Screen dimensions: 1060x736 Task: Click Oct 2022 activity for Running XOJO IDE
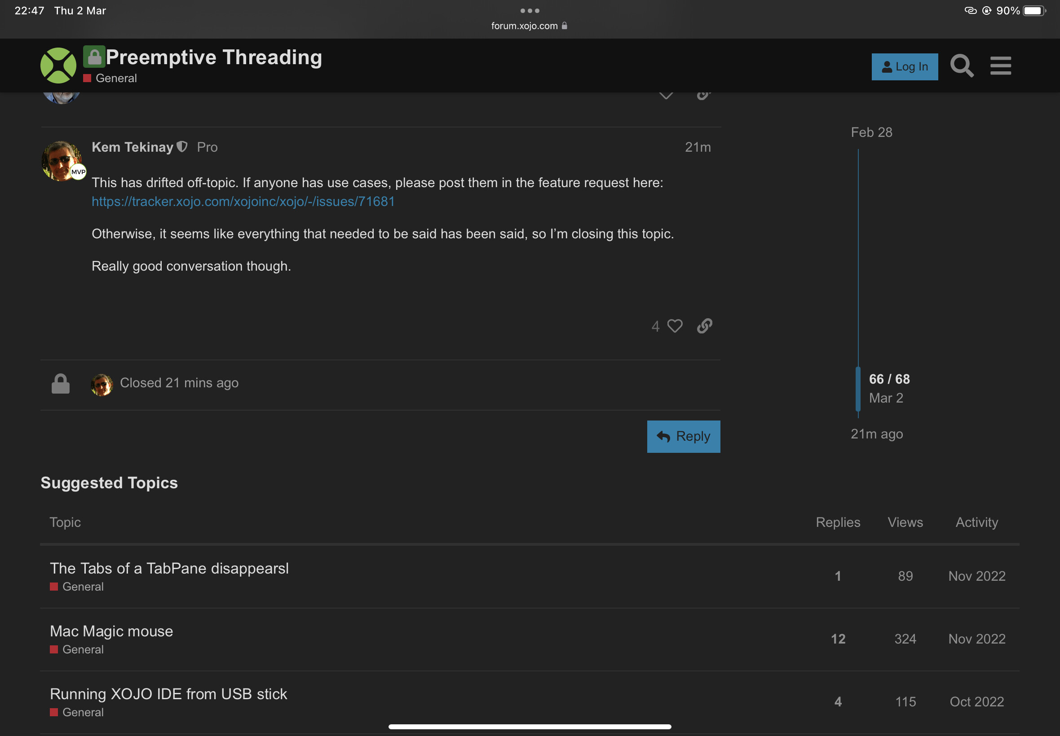click(x=976, y=701)
